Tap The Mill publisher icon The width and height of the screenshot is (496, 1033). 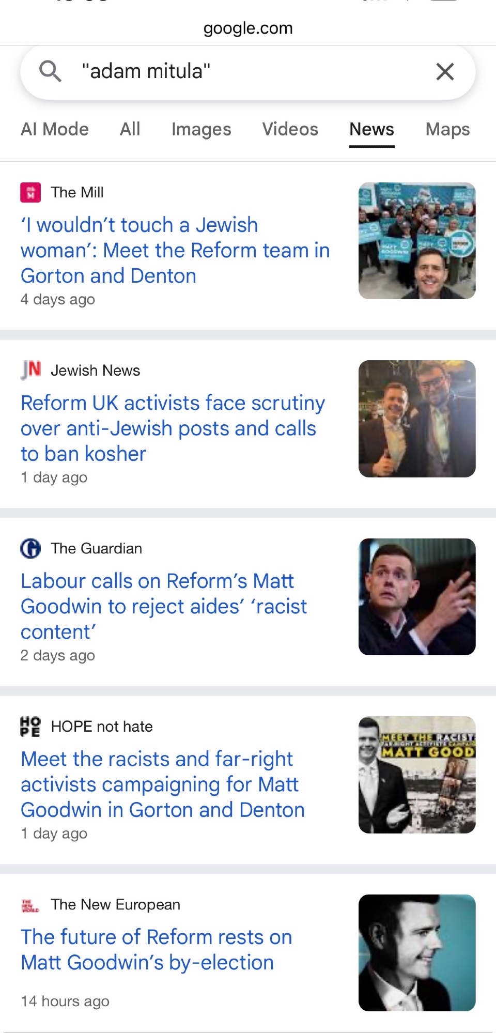click(30, 193)
